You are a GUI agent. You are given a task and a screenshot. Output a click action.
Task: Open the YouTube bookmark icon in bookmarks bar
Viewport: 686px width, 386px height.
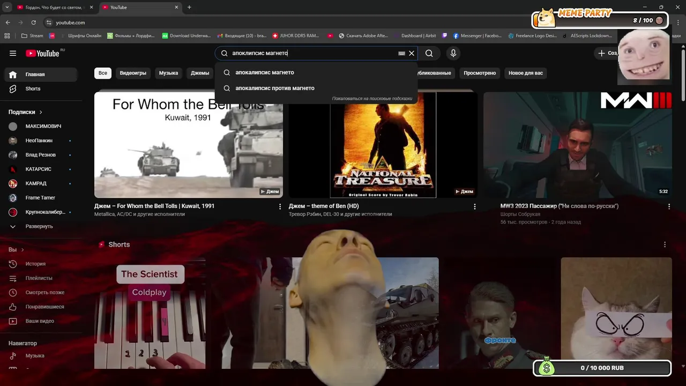tap(330, 36)
